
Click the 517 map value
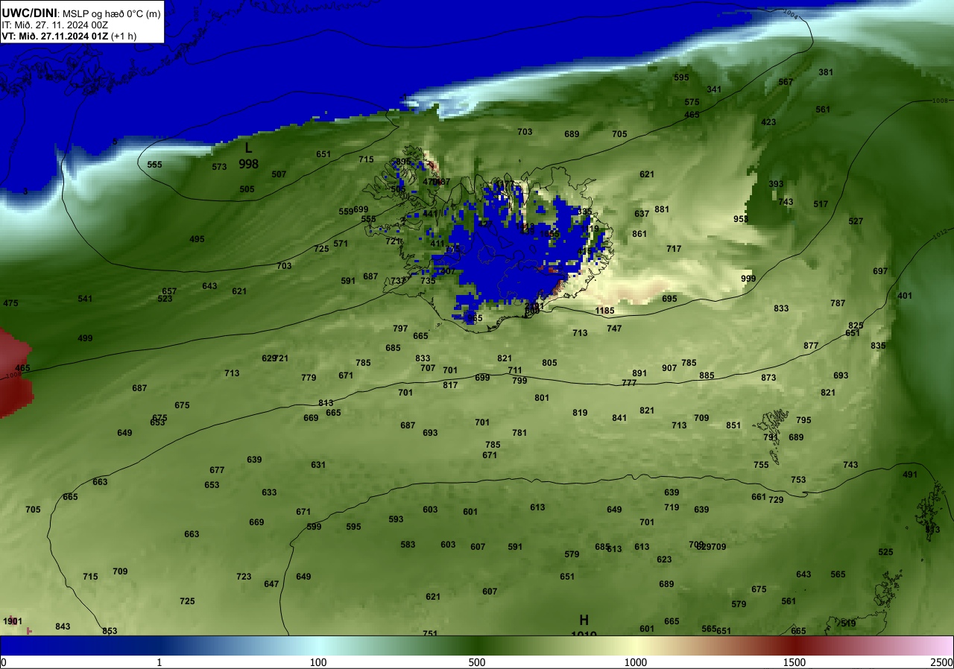[821, 204]
